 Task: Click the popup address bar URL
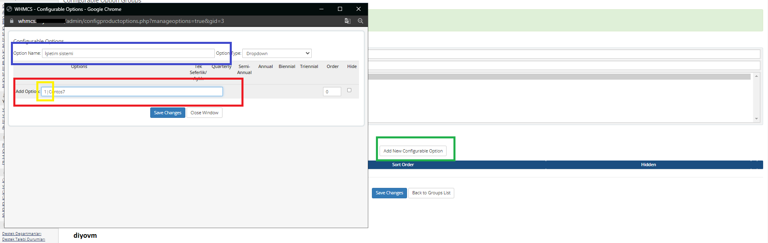coord(121,21)
